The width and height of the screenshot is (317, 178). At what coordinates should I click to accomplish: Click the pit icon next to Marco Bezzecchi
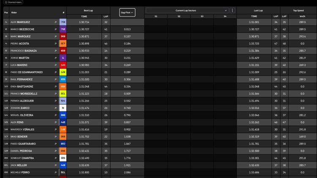[55, 29]
